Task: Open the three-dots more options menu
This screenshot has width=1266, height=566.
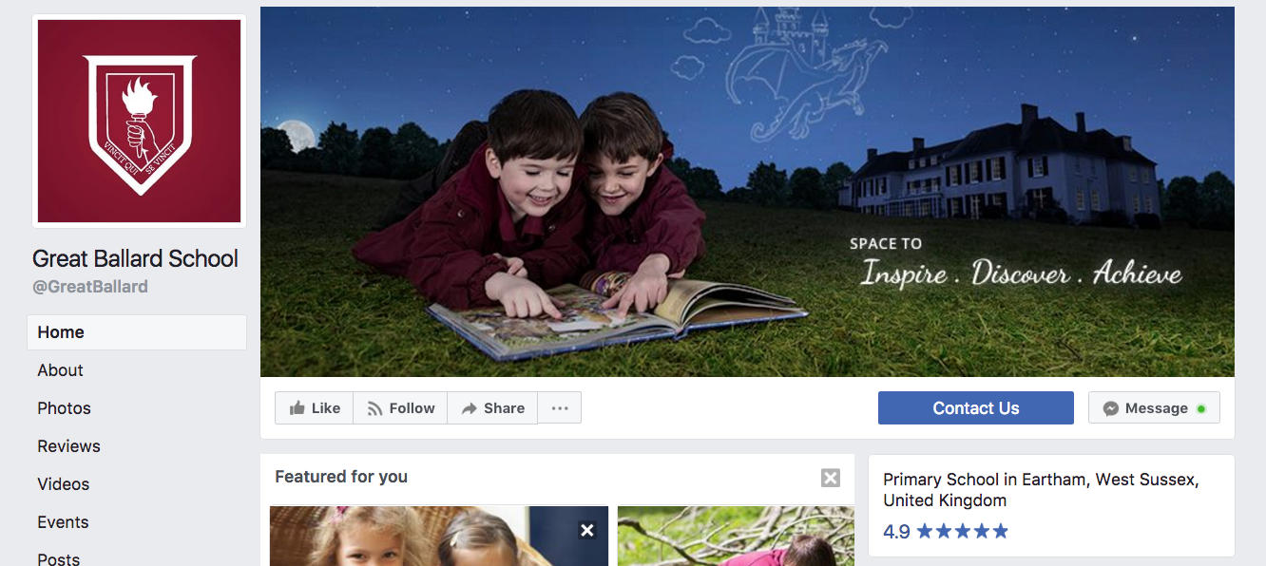Action: 560,408
